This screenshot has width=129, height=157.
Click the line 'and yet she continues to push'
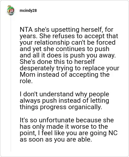click(x=64, y=49)
